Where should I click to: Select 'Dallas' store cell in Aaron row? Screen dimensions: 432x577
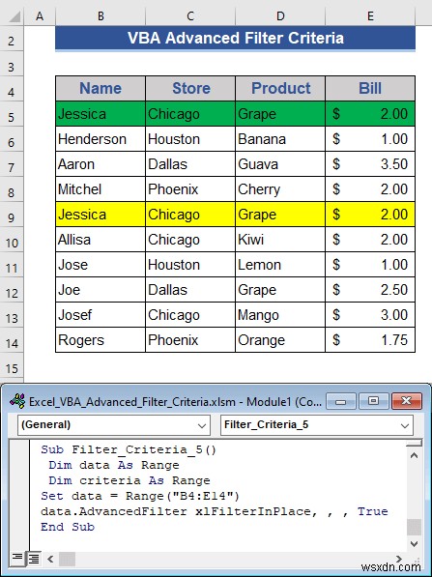pos(190,163)
